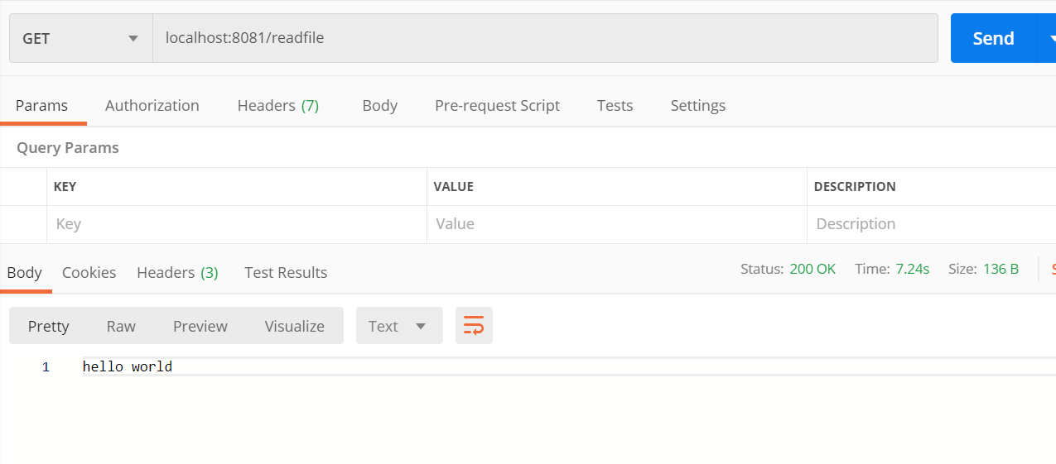Select the Params tab
Screen dimensions: 1056x464
(41, 105)
